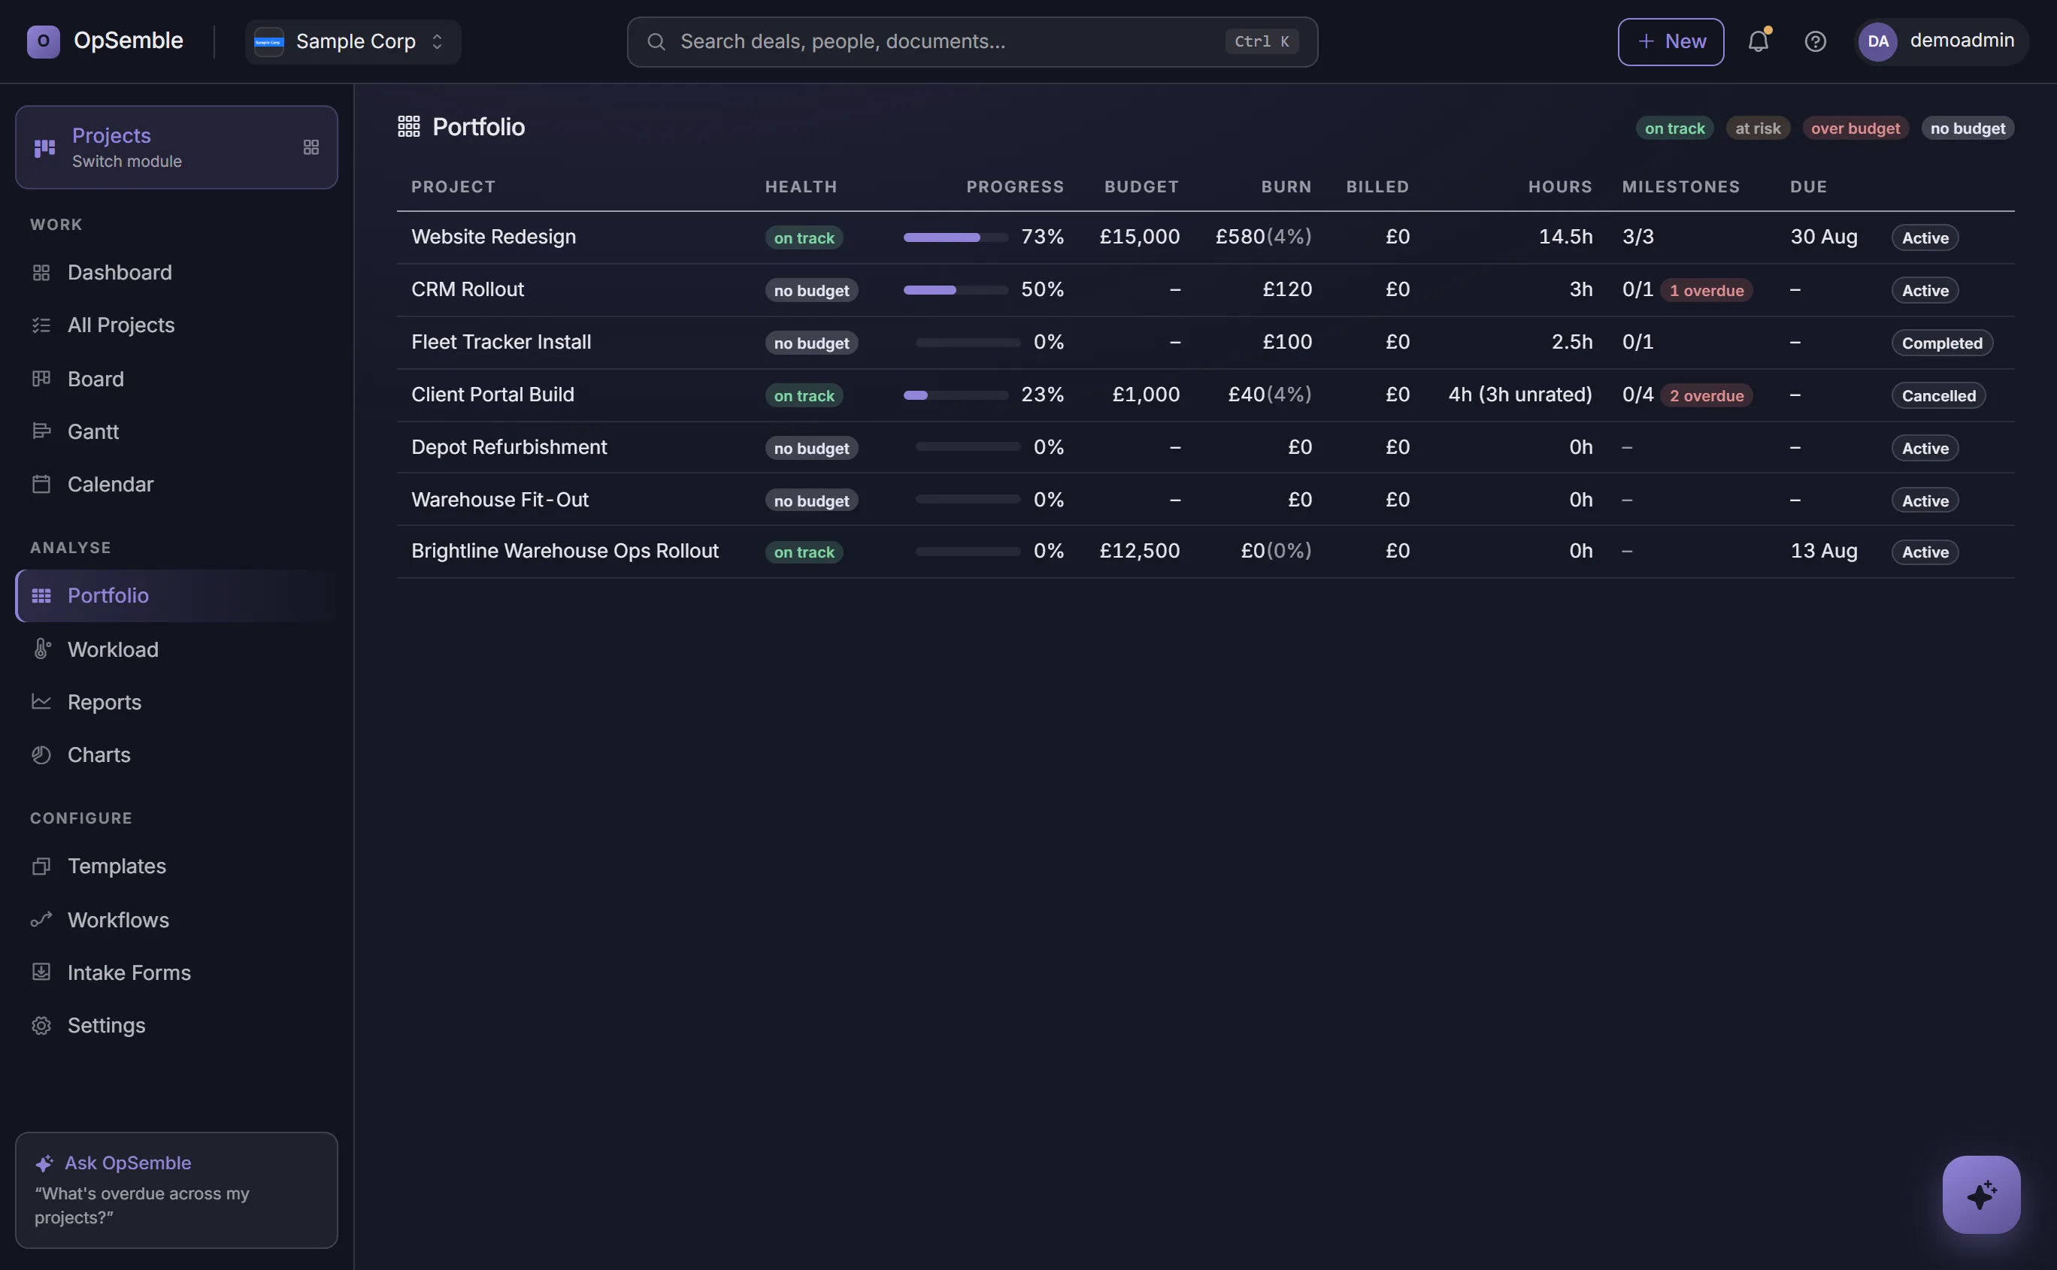Open the notifications bell
2057x1270 pixels.
1758,41
